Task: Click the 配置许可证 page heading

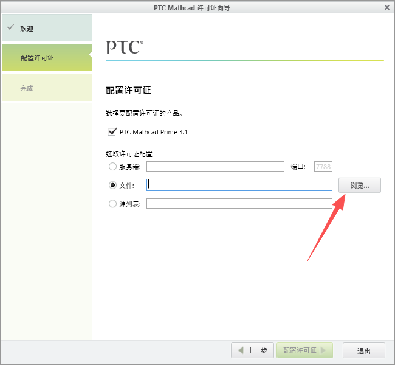Action: point(128,90)
